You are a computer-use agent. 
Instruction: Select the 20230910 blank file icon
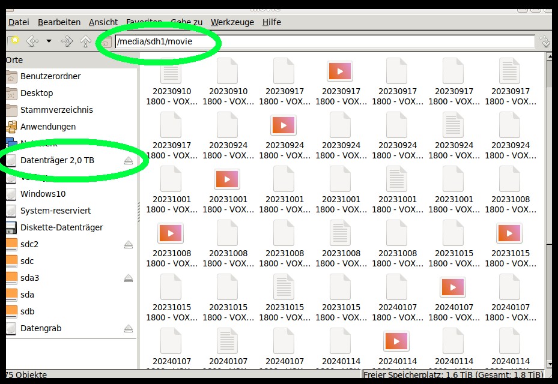(227, 71)
